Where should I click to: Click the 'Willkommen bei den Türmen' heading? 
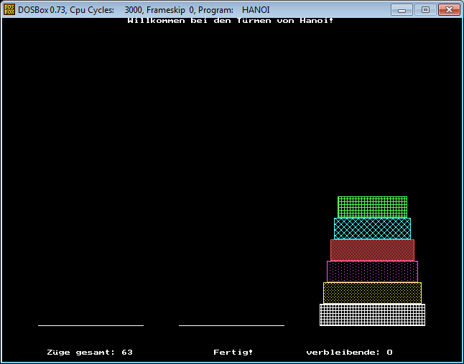click(230, 20)
